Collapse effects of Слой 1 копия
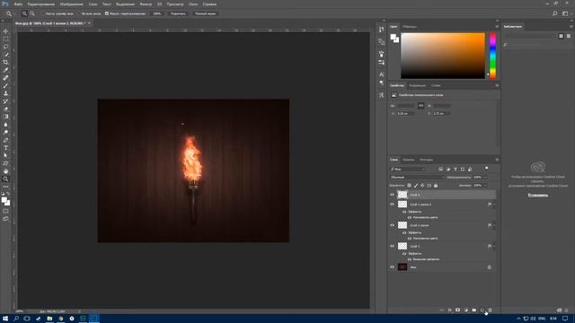The image size is (575, 323). pyautogui.click(x=494, y=225)
